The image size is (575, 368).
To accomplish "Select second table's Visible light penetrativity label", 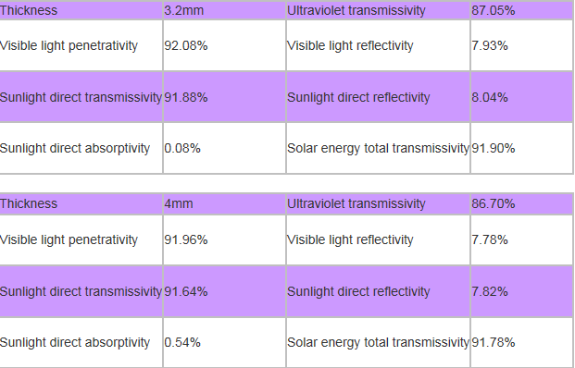I will coord(69,239).
